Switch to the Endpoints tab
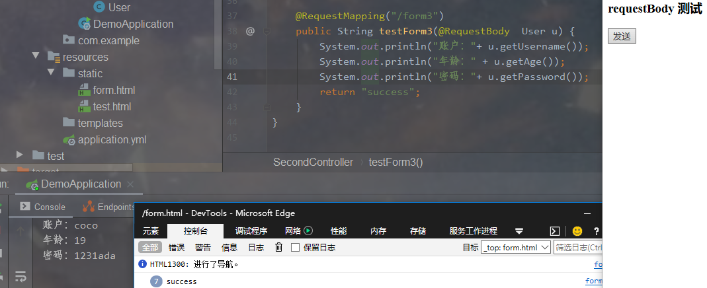The width and height of the screenshot is (707, 288). coord(110,207)
